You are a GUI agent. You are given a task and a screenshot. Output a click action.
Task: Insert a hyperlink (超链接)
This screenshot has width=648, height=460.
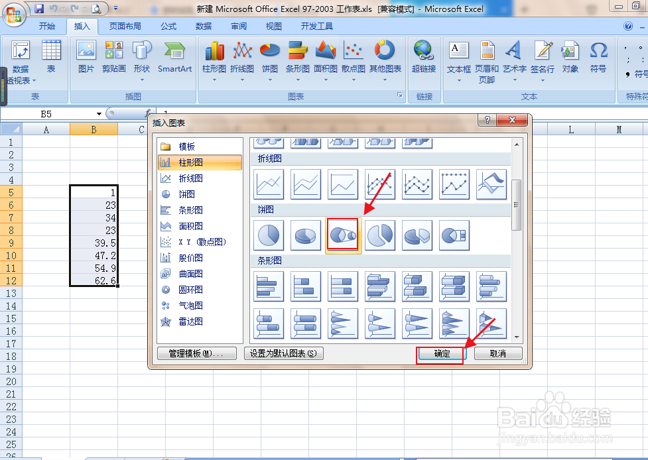click(x=424, y=57)
